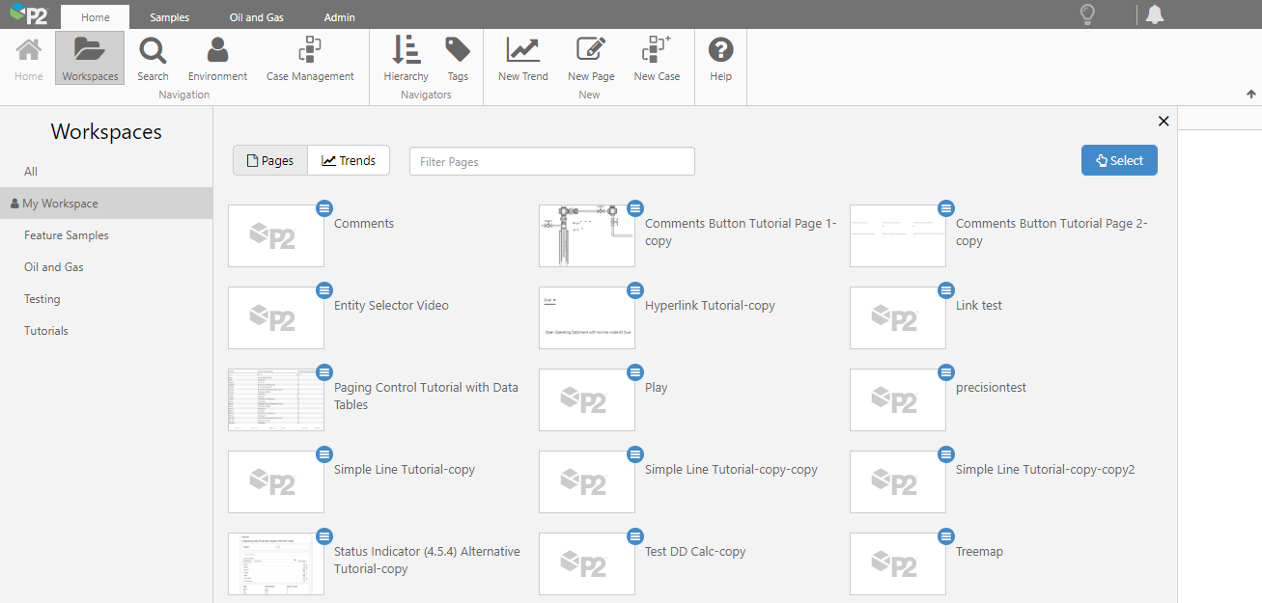Open the menu on the Treemap tile
Screen dimensions: 1262x603
(946, 536)
